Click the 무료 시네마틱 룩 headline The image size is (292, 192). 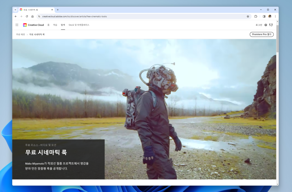pos(46,152)
